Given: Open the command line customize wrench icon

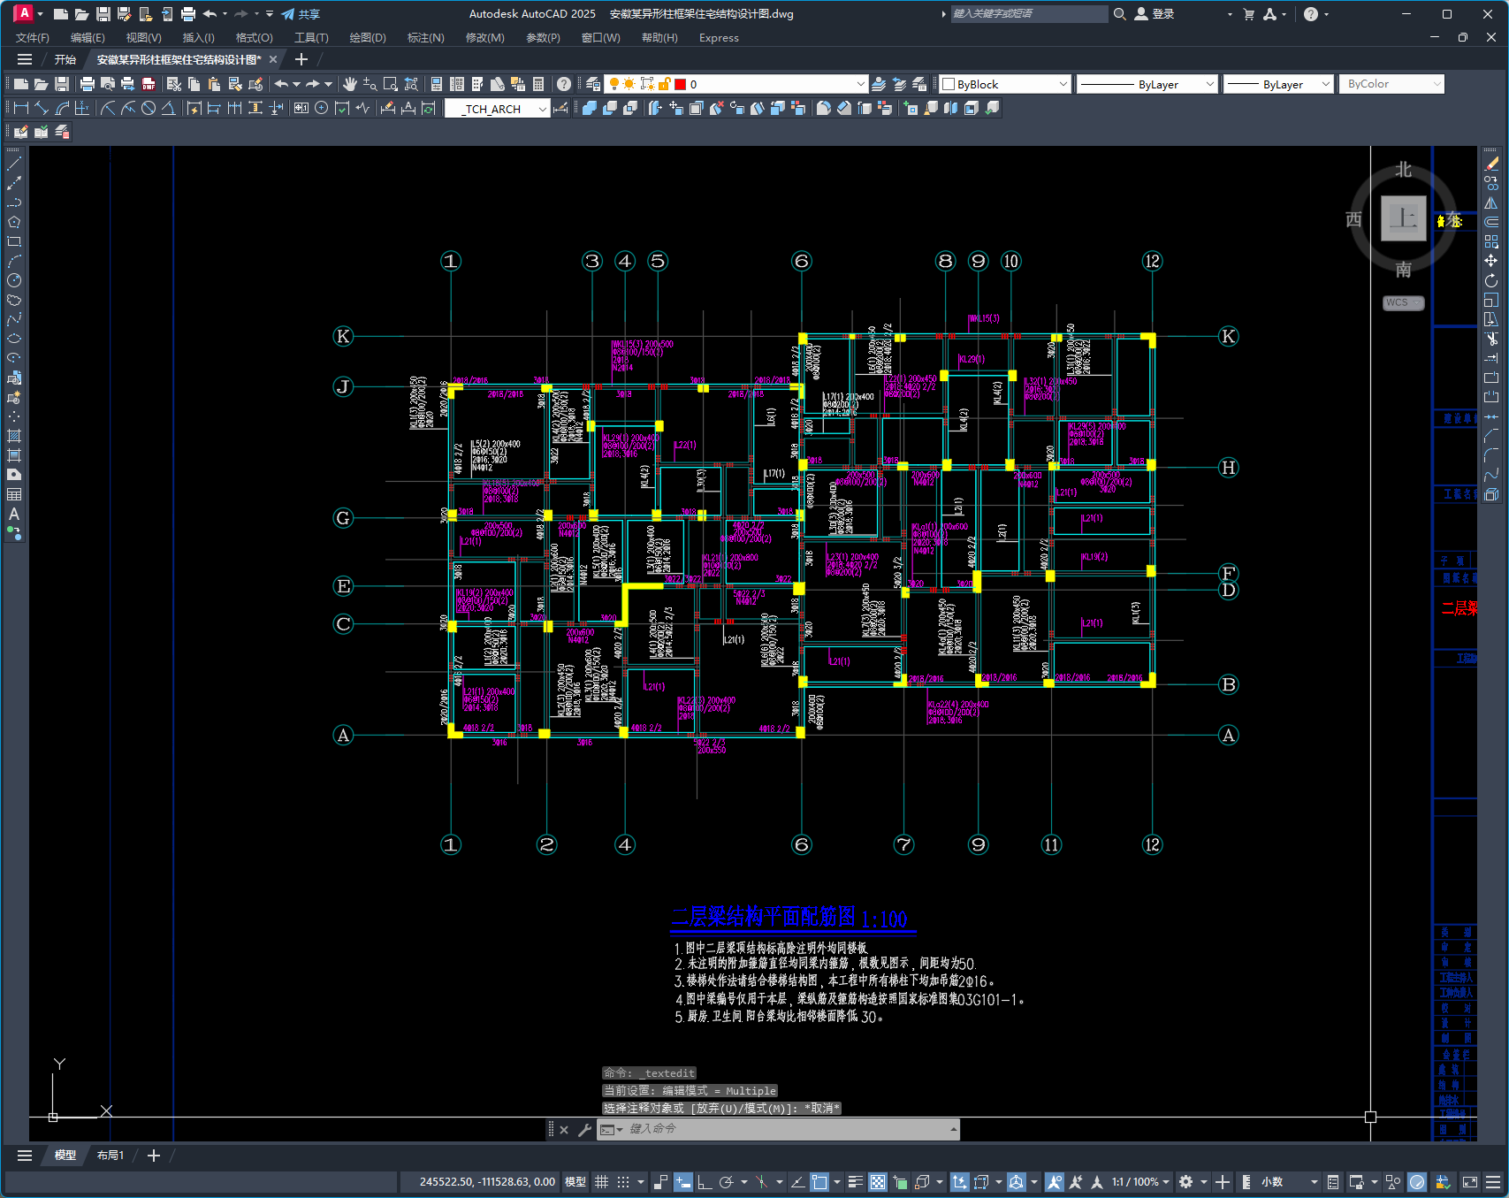Looking at the screenshot, I should pyautogui.click(x=584, y=1129).
